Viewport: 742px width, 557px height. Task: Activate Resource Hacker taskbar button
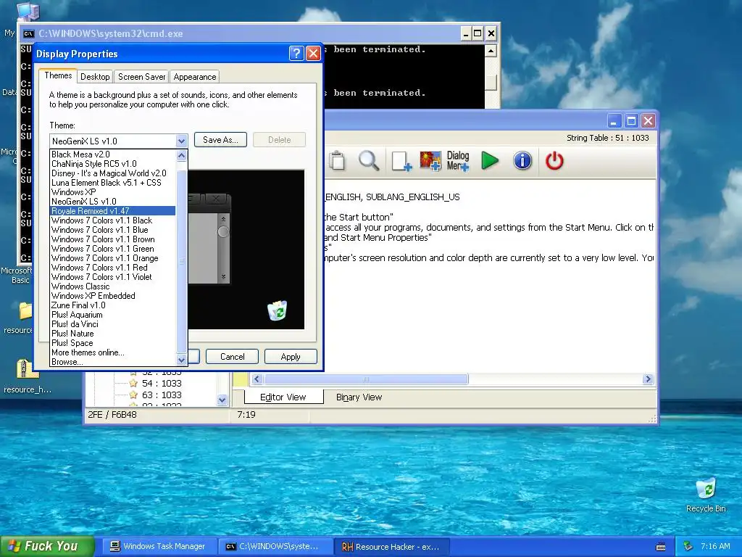point(391,547)
